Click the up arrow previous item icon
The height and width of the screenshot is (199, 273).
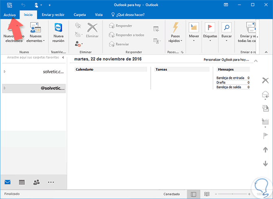pyautogui.click(x=265, y=149)
